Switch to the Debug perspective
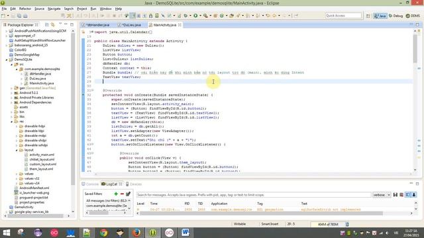Viewport: 424px width, 238px height. 396,16
